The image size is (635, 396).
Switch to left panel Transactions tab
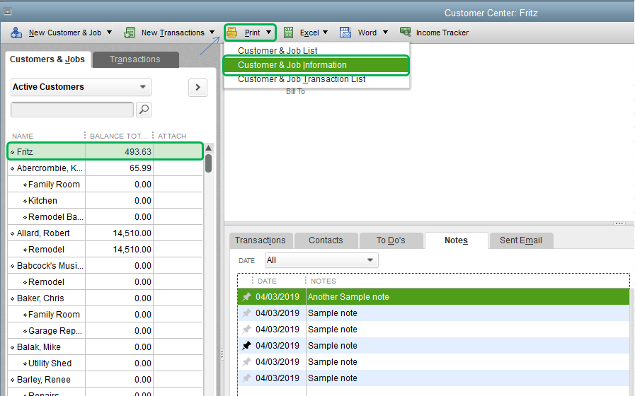point(135,59)
